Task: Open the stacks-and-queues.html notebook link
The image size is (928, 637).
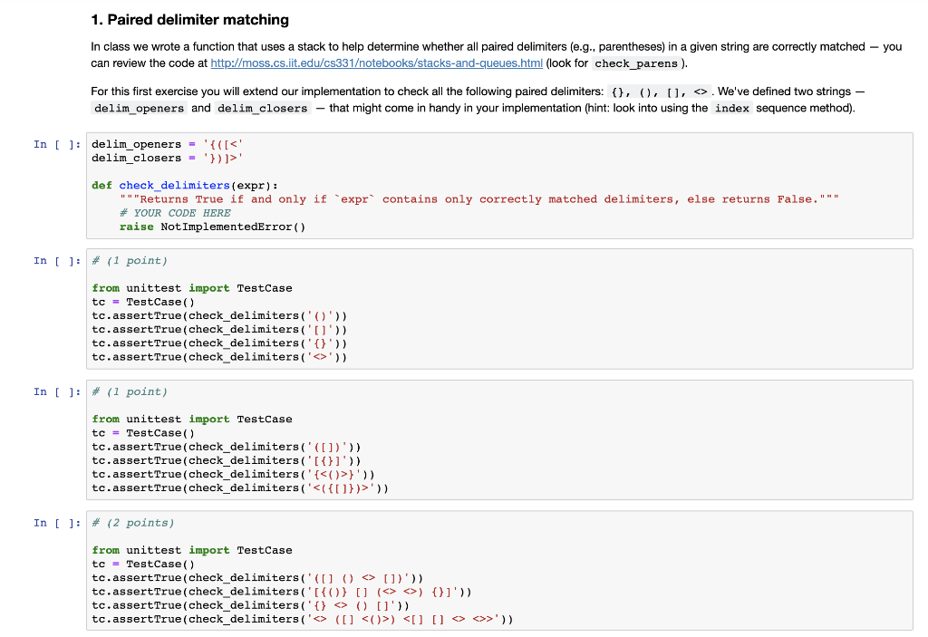Action: pos(376,63)
